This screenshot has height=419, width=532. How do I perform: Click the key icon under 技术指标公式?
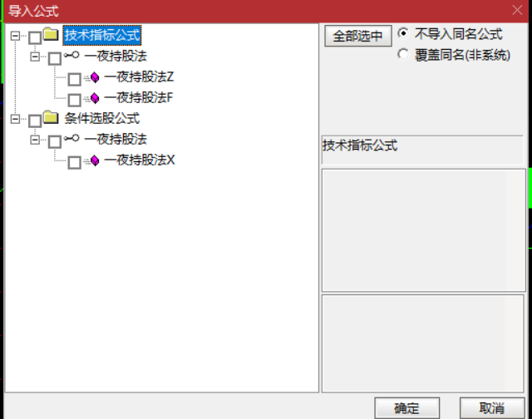coord(71,55)
